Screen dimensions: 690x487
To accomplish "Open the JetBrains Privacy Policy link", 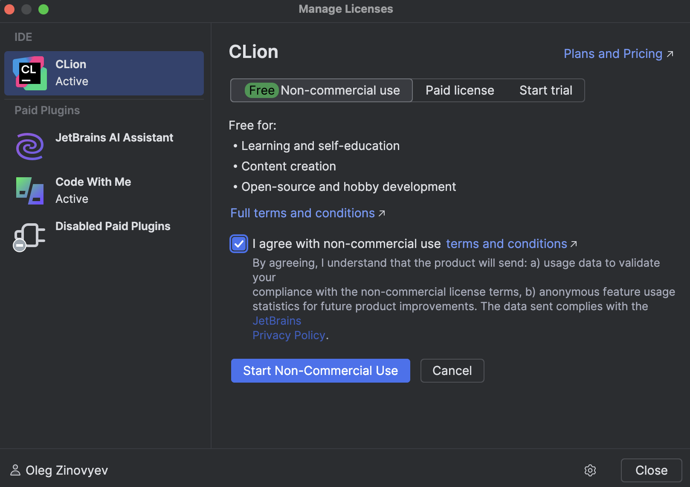I will pyautogui.click(x=289, y=335).
